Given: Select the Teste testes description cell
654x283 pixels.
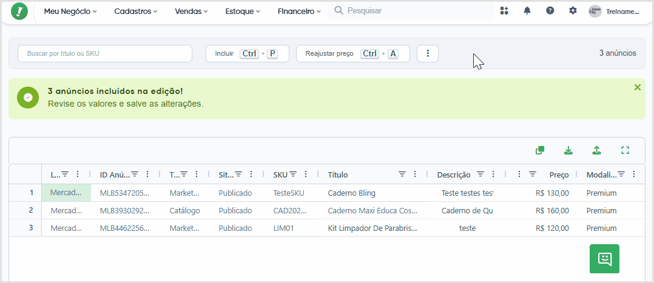Looking at the screenshot, I should [x=467, y=193].
